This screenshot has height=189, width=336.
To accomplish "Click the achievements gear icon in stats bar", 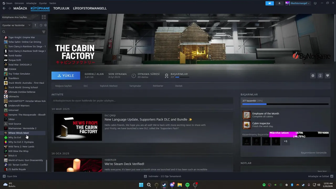I will click(x=166, y=76).
